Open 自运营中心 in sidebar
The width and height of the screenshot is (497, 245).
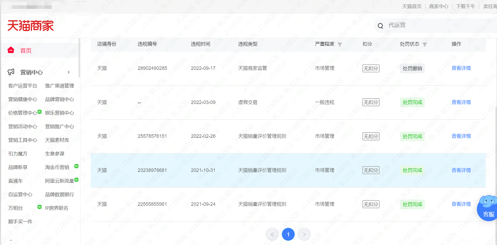20,195
